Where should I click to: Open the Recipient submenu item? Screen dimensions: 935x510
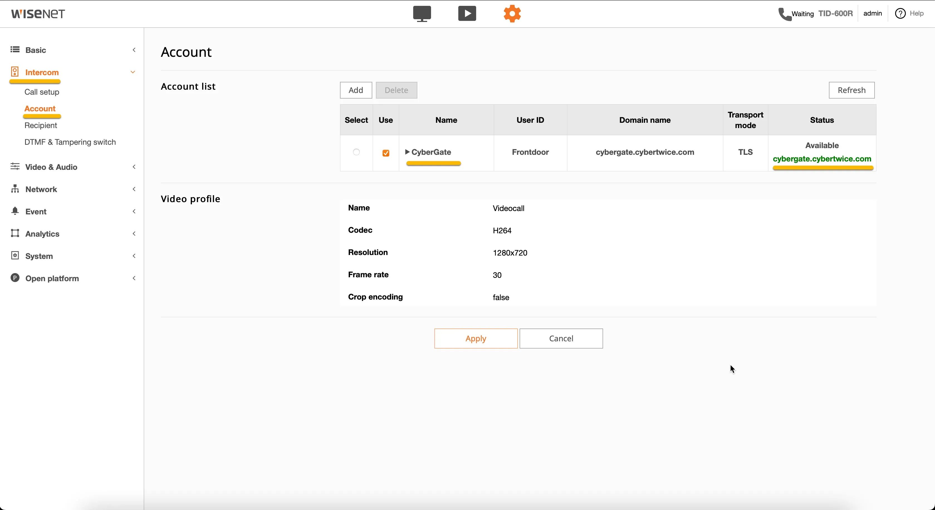point(41,125)
